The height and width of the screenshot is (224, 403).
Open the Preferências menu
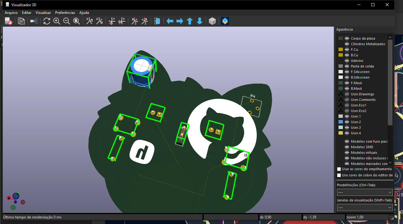[x=65, y=13]
